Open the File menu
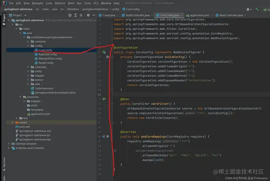The image size is (270, 181). (x=11, y=3)
